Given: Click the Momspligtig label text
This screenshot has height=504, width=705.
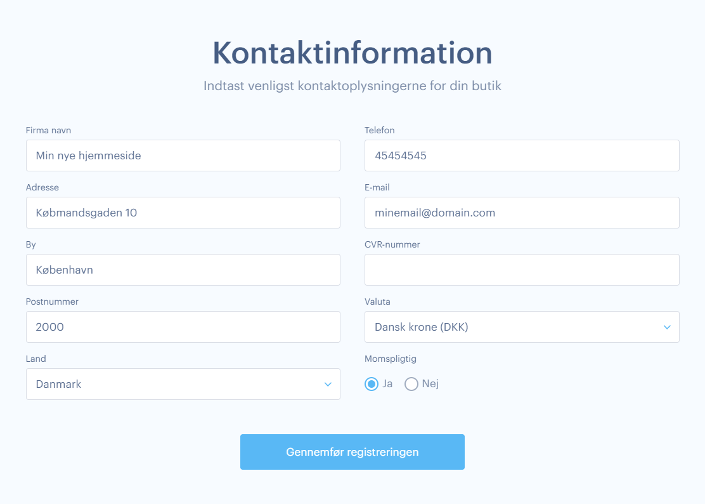Looking at the screenshot, I should click(390, 359).
